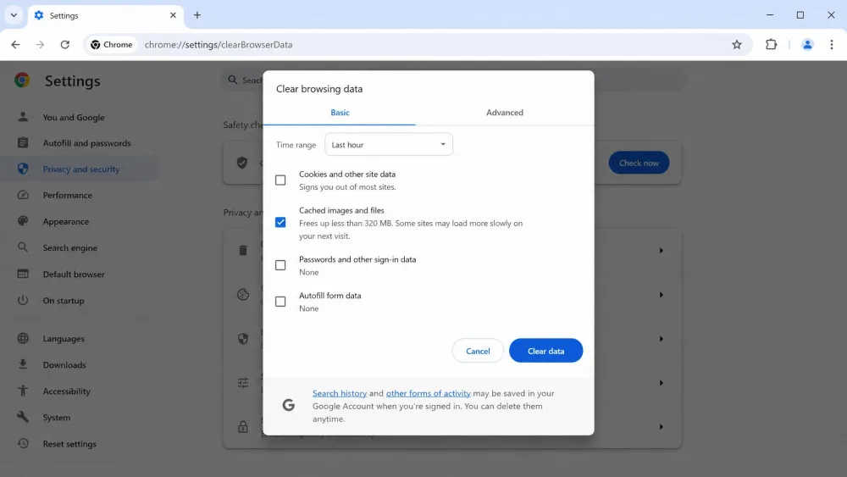The image size is (847, 477).
Task: Click the Chrome logo next to Settings
Action: (x=22, y=80)
